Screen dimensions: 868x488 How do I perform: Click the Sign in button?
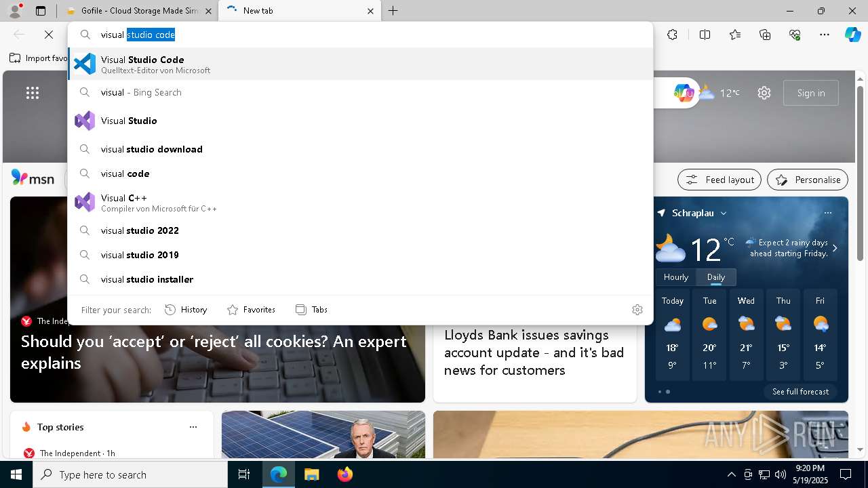(x=811, y=93)
